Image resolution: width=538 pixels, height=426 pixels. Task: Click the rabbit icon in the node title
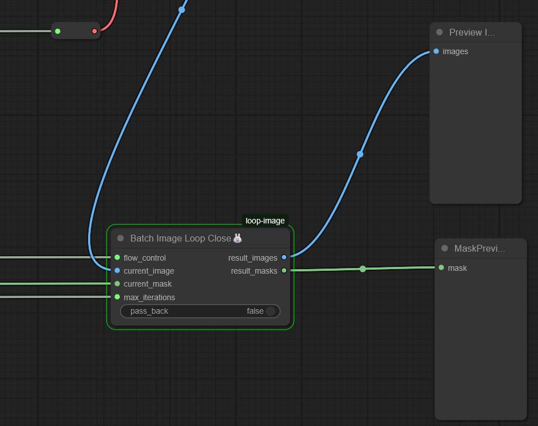click(238, 238)
